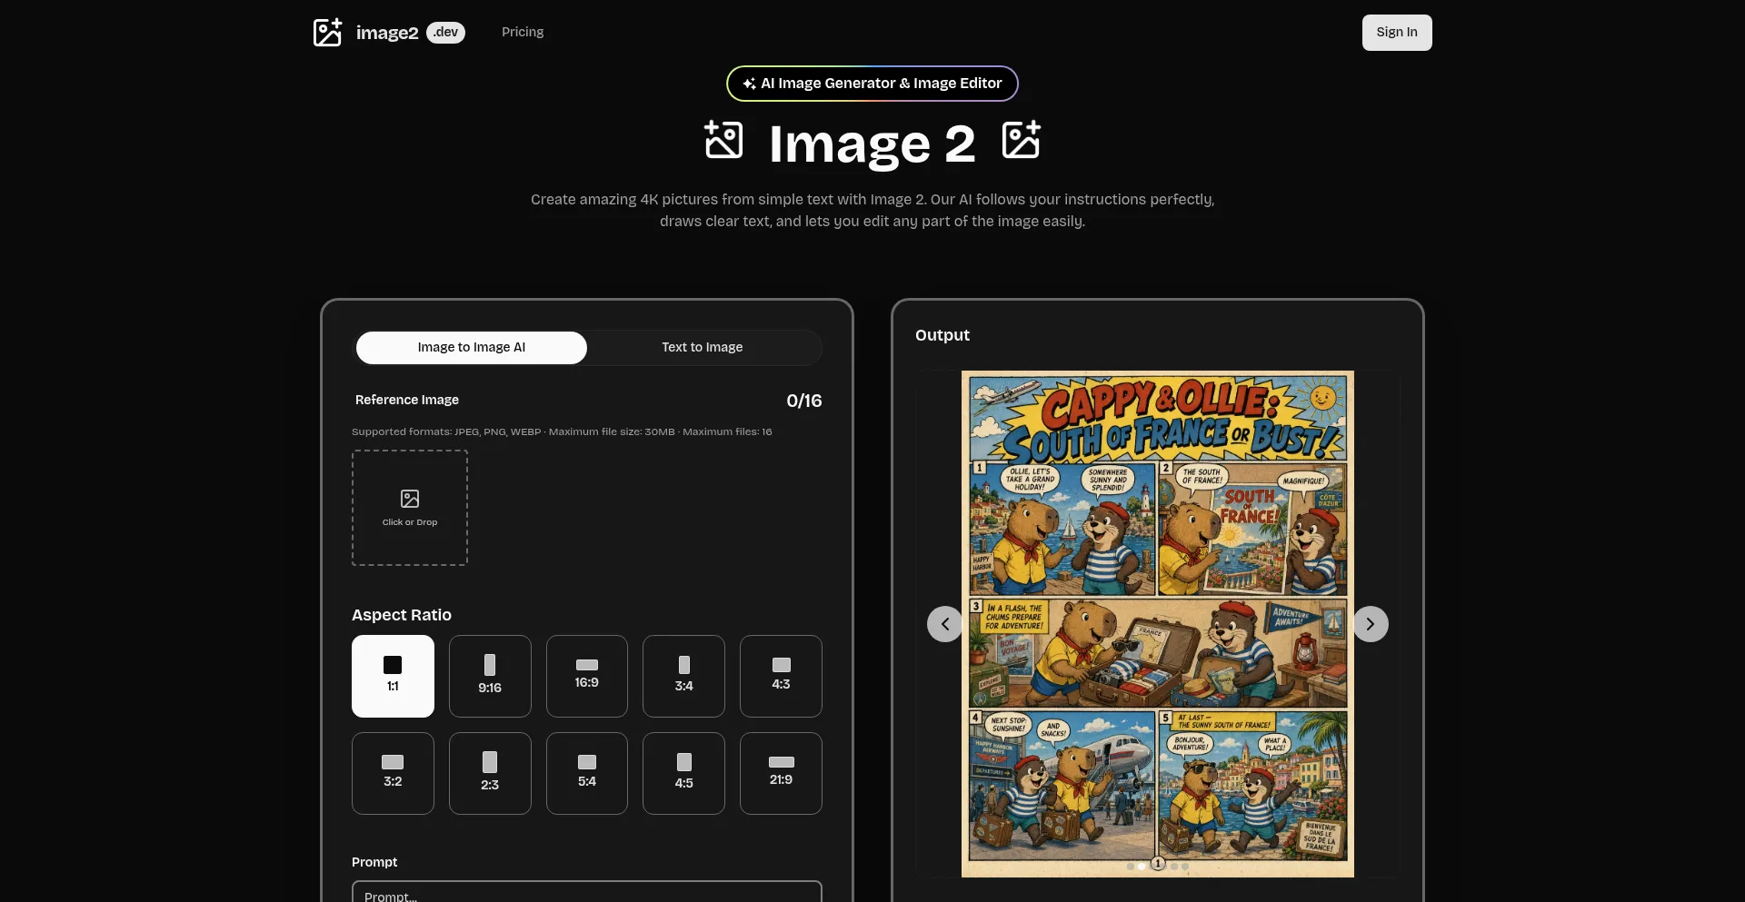Screen dimensions: 1745x902
Task: Click the Reference Image label
Action: tap(407, 400)
